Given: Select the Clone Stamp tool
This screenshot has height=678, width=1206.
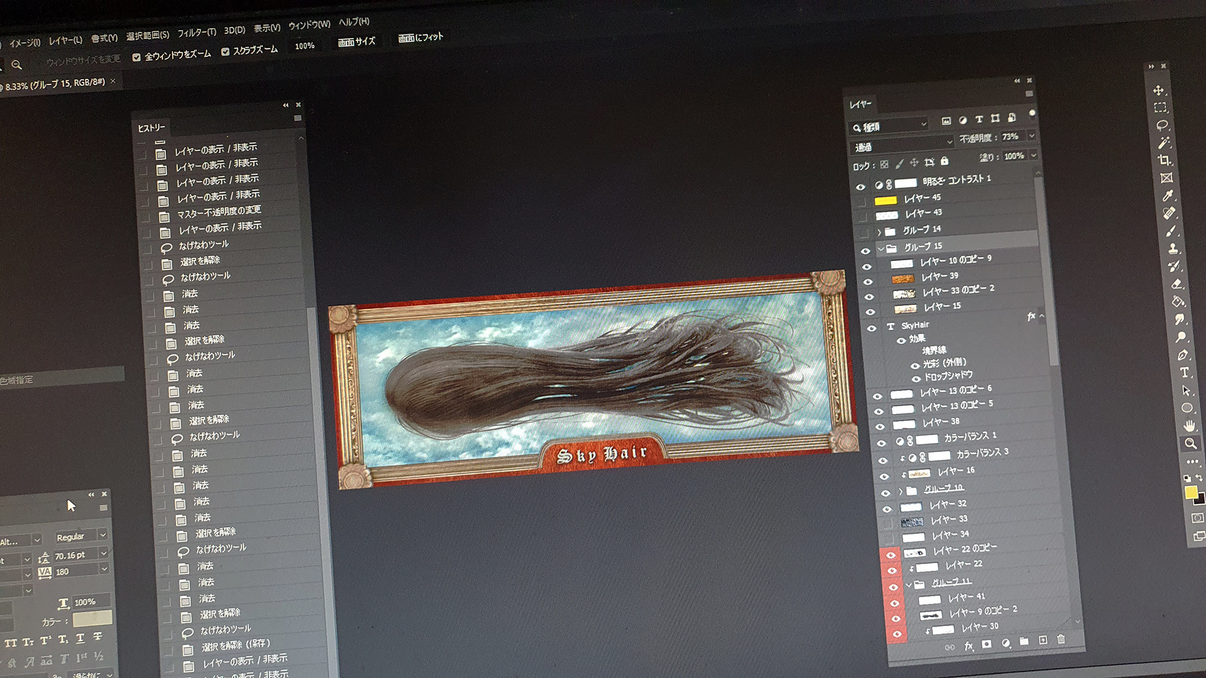Looking at the screenshot, I should pos(1173,248).
